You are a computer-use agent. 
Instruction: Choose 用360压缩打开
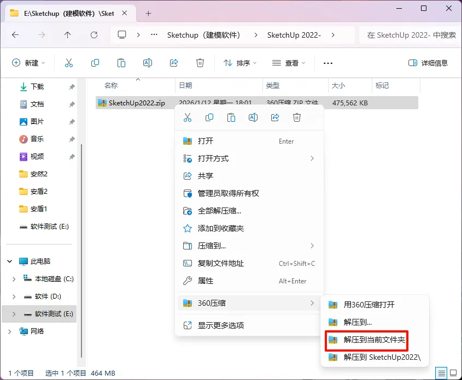pos(375,305)
